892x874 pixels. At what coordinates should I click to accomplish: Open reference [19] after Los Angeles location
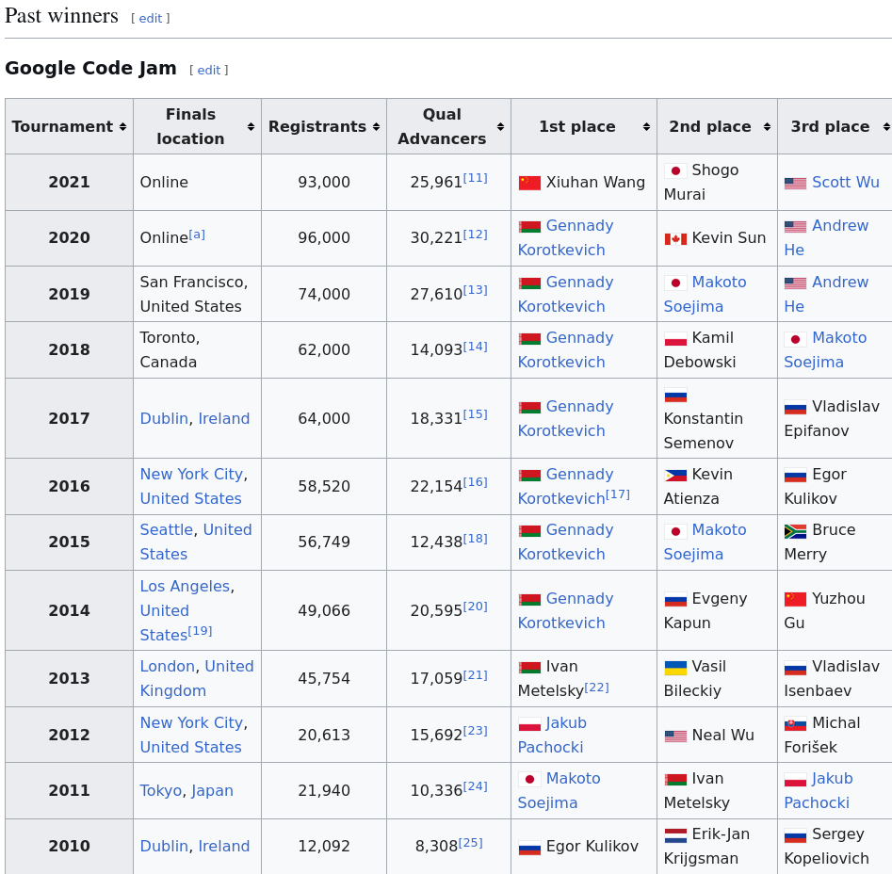click(201, 631)
